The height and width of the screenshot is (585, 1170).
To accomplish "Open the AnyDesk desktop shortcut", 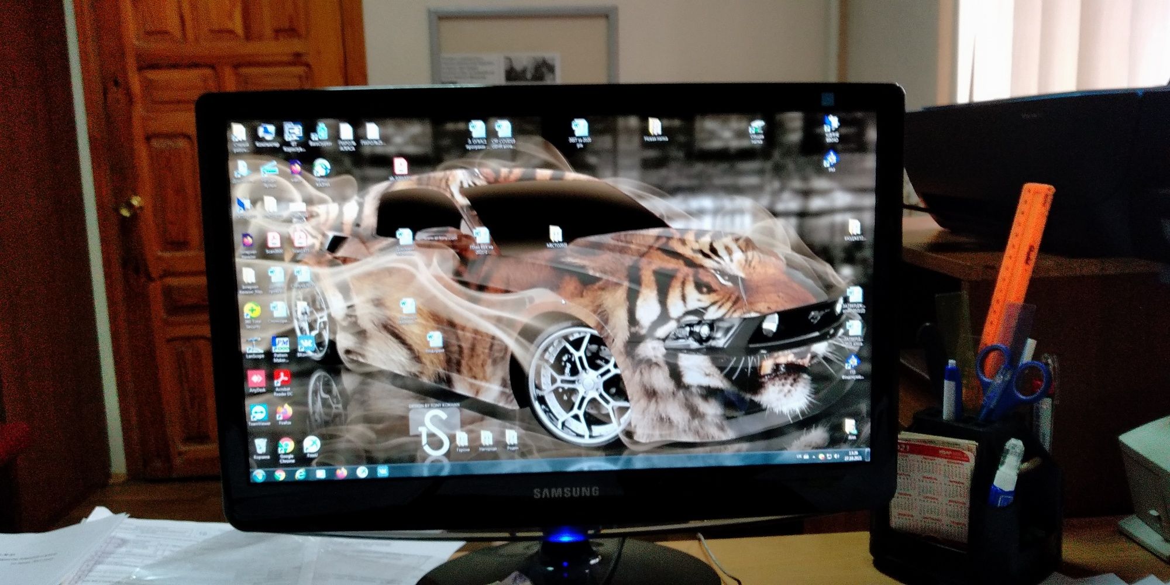I will coord(256,381).
